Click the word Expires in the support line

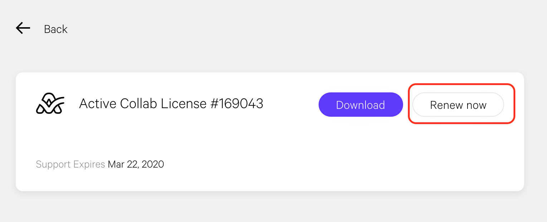(89, 164)
